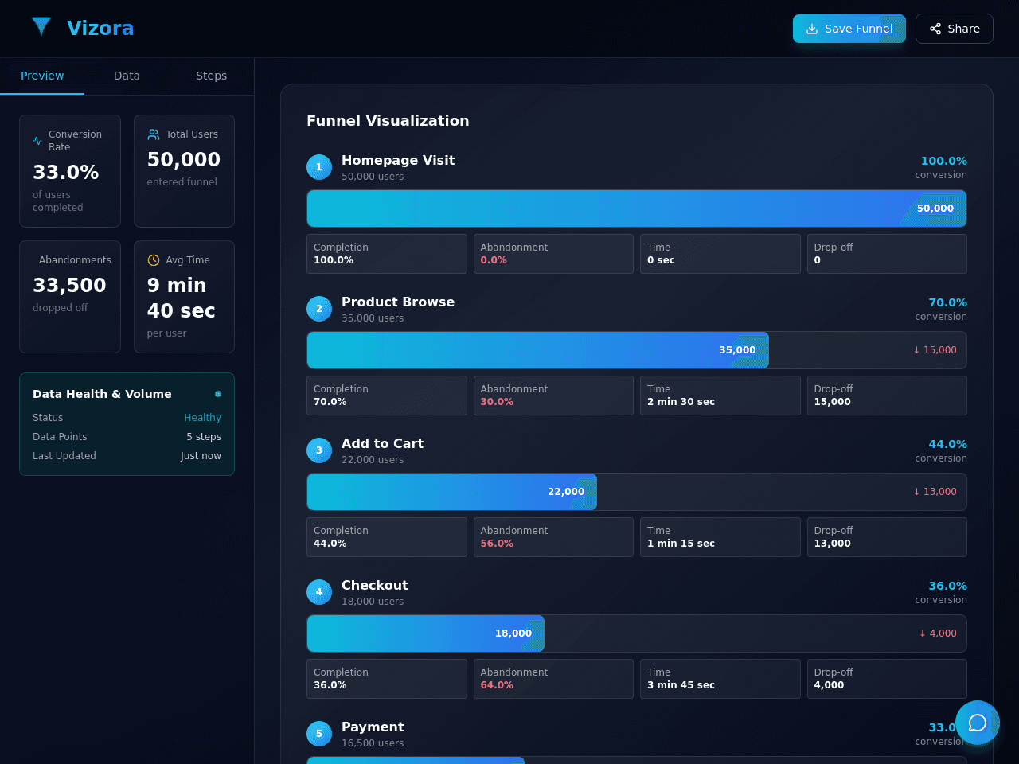The image size is (1019, 764).
Task: Click the Homepage Visit funnel bar
Action: [x=637, y=209]
